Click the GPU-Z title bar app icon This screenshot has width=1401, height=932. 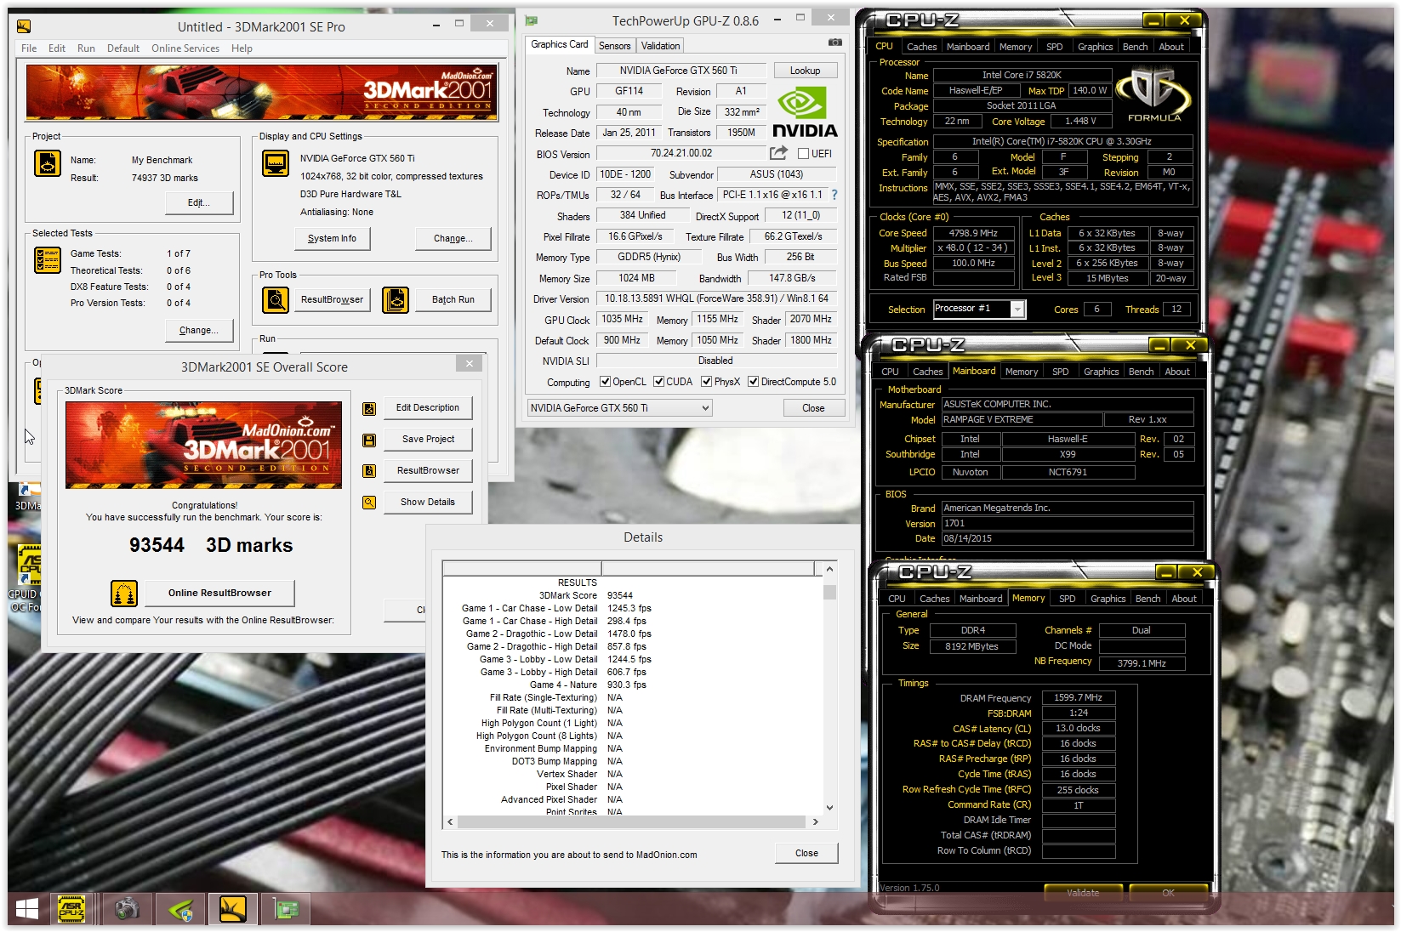[532, 20]
